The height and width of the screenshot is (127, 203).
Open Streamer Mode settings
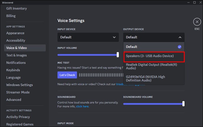click(18, 92)
